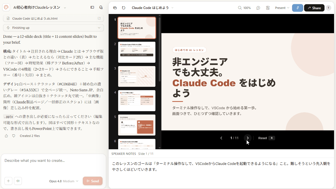The image size is (336, 189).
Task: Click the T user avatar
Action: (x=328, y=8)
